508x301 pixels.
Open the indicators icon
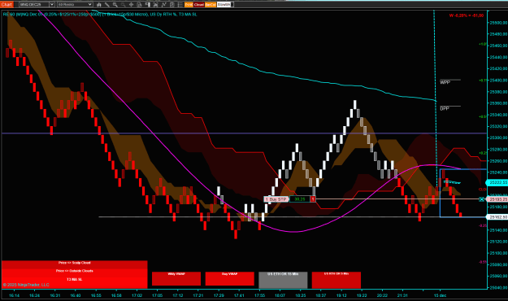point(155,5)
